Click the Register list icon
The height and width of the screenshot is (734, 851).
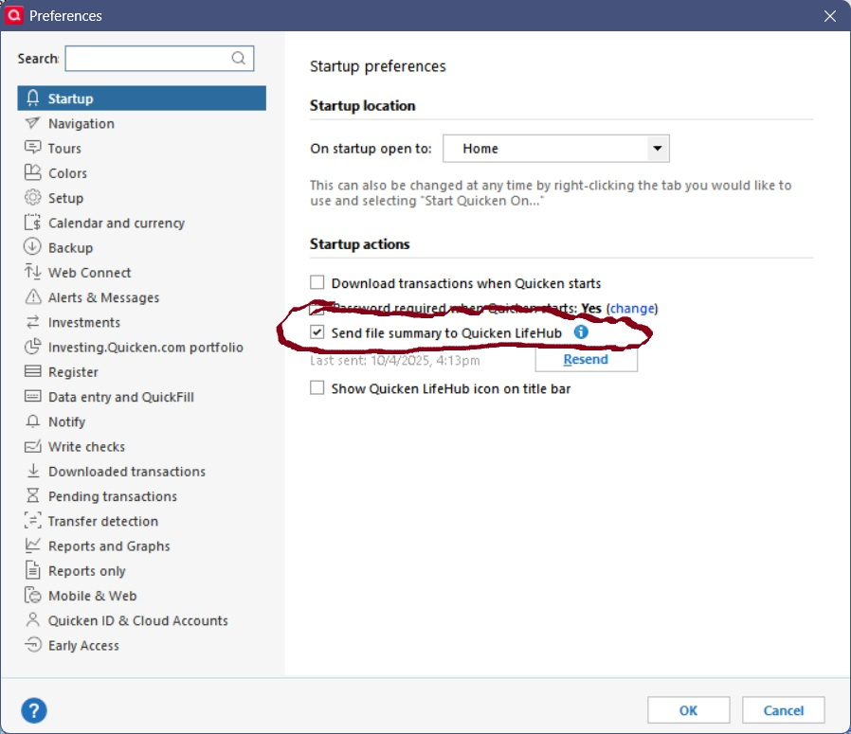pos(32,371)
